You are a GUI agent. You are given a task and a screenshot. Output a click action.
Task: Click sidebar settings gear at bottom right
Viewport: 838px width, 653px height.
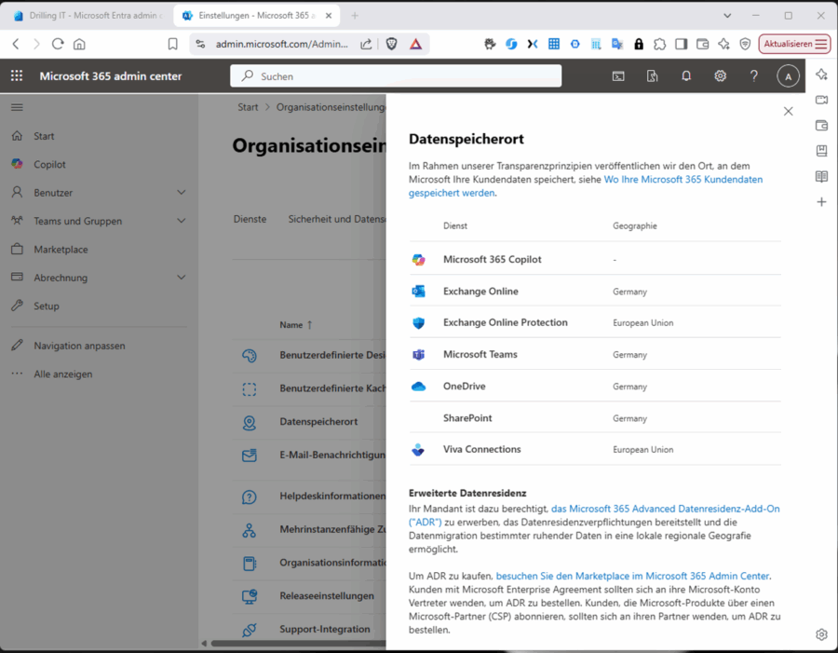click(x=821, y=634)
